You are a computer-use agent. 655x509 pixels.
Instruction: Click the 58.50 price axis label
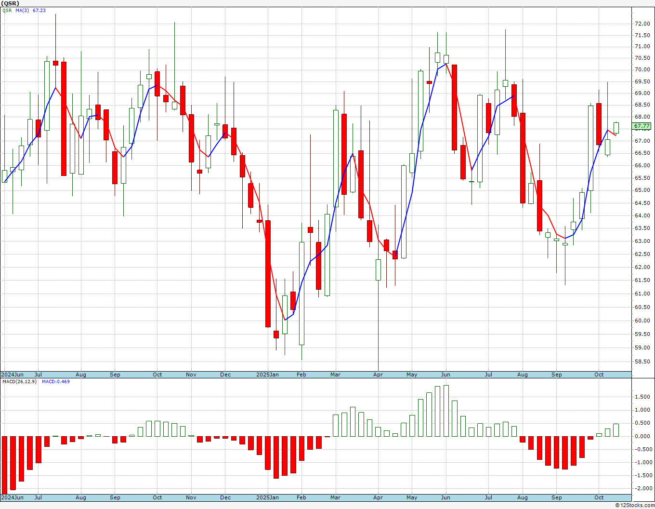(642, 362)
